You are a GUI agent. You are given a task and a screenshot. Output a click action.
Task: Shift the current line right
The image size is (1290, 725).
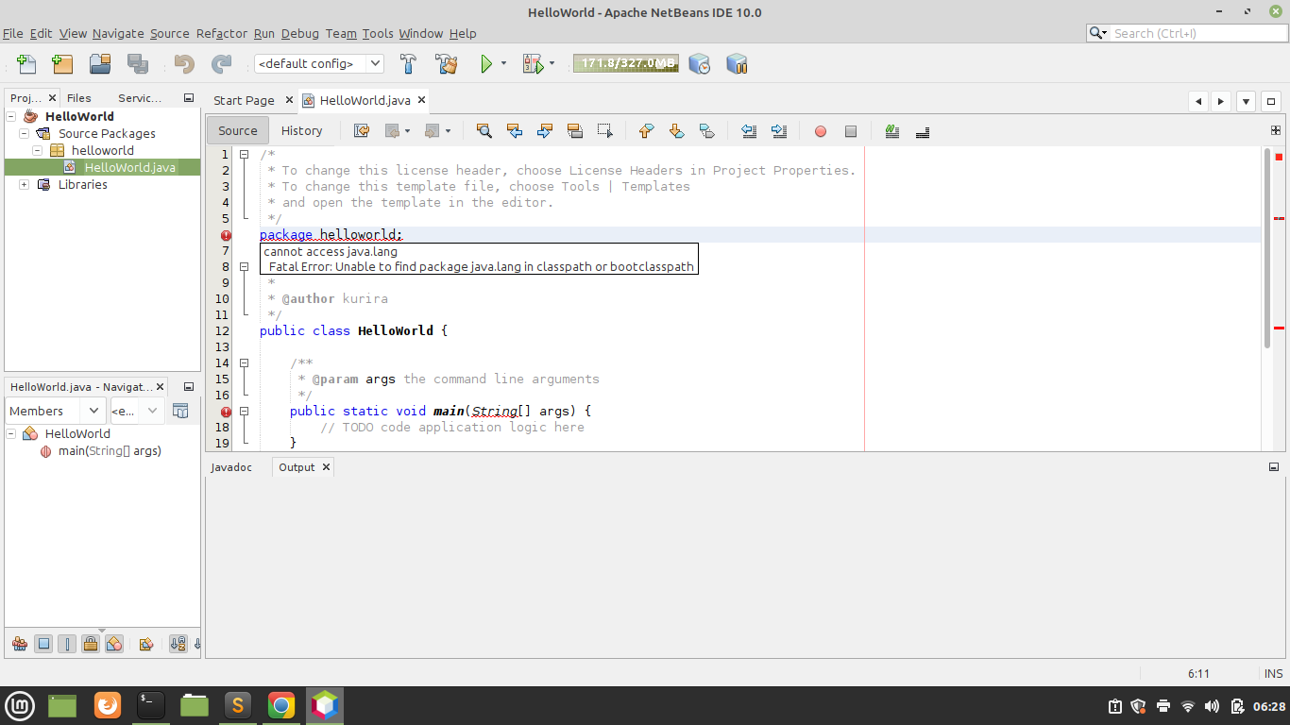point(779,131)
